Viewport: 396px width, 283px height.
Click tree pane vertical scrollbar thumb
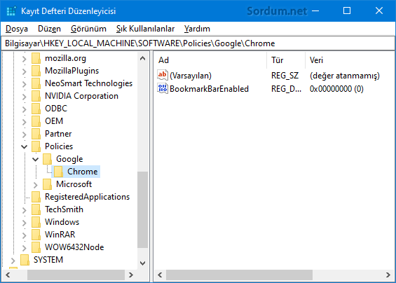tap(143, 210)
